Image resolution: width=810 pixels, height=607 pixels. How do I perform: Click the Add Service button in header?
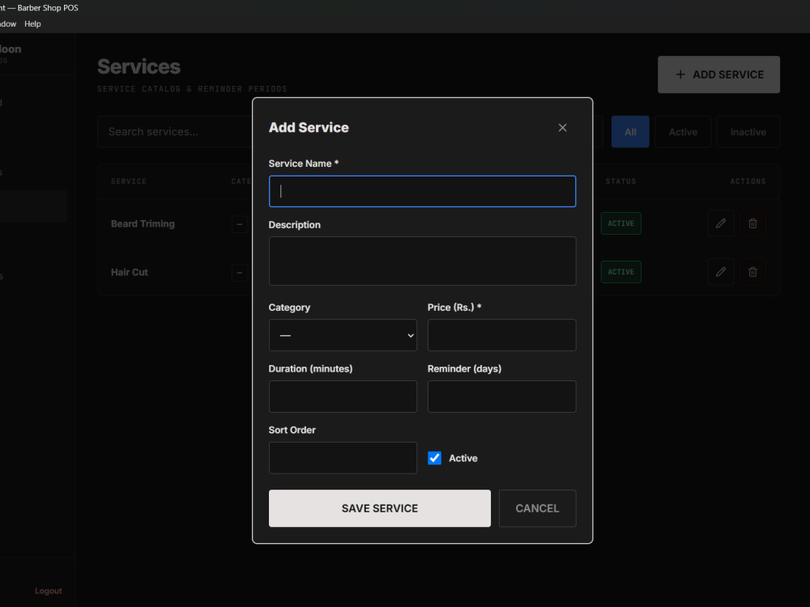(718, 74)
